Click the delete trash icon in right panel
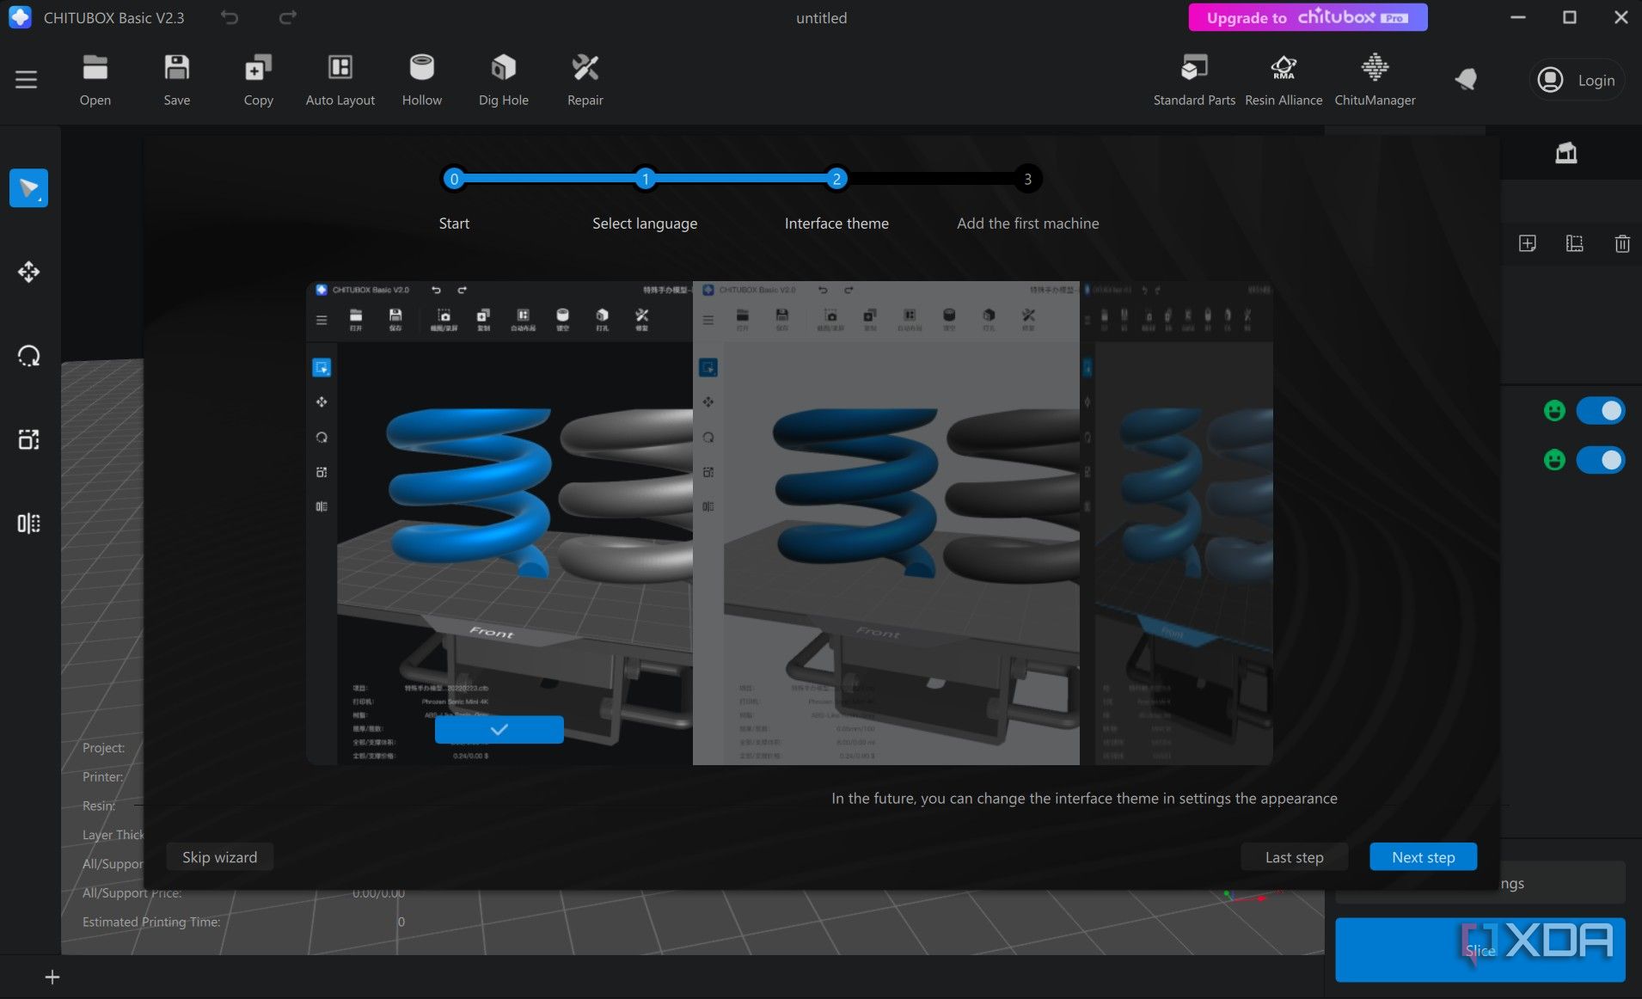 1621,243
